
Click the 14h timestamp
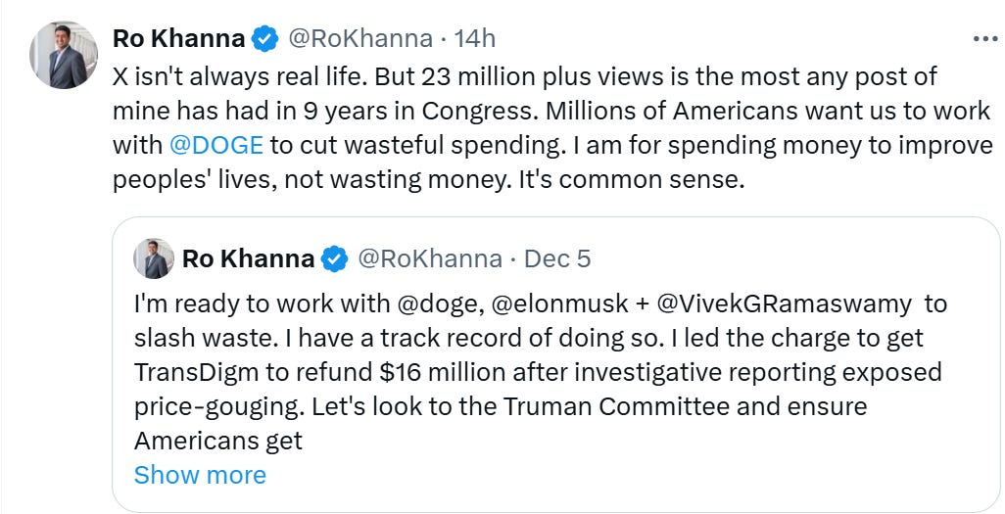[x=473, y=39]
